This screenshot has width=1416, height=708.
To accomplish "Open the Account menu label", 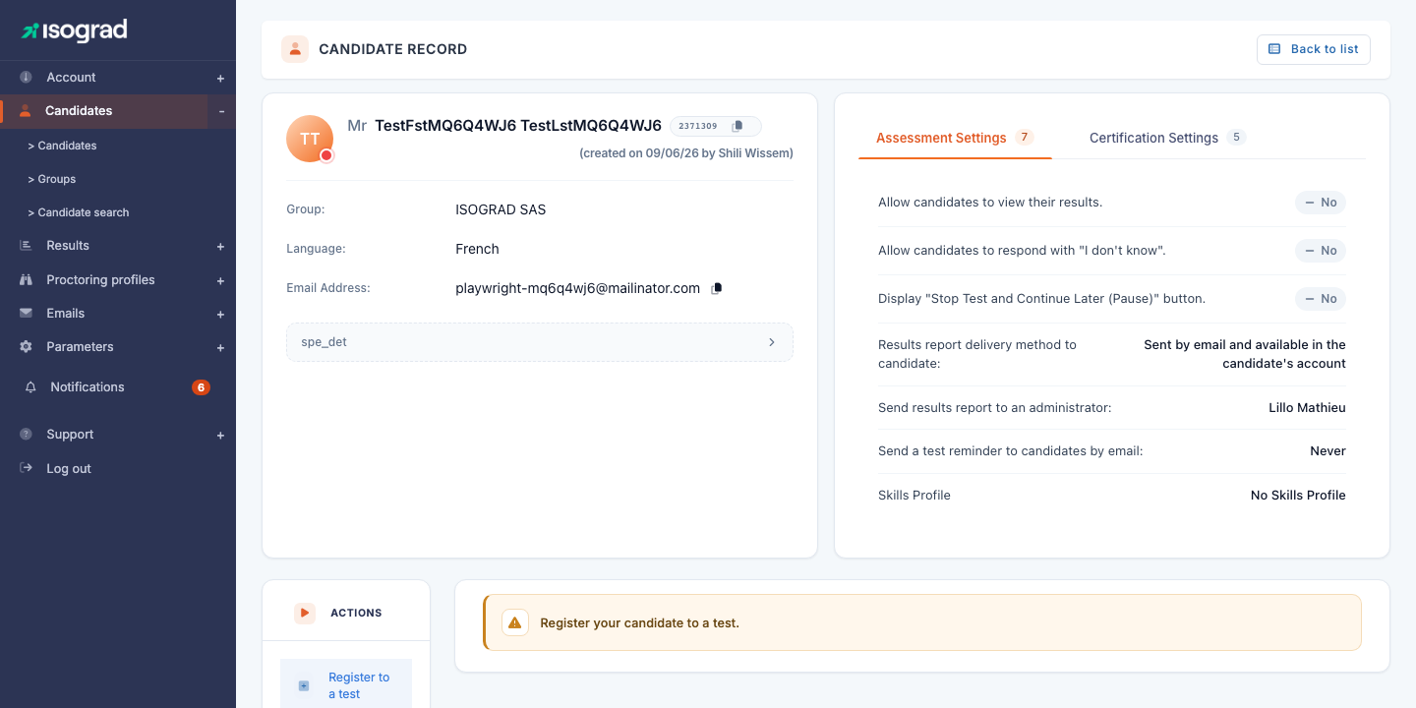I will tap(71, 77).
